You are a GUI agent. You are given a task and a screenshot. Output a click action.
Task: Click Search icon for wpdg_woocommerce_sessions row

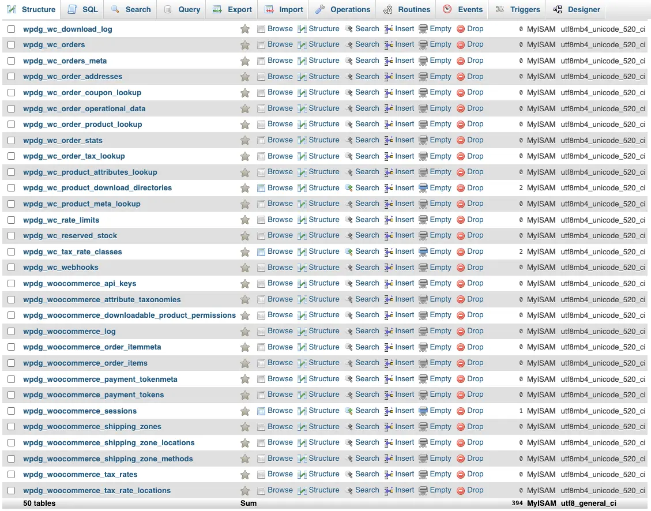click(x=349, y=411)
